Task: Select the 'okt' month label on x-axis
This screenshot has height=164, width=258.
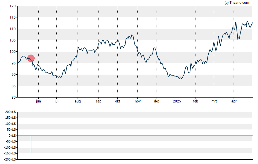Action: coord(117,101)
